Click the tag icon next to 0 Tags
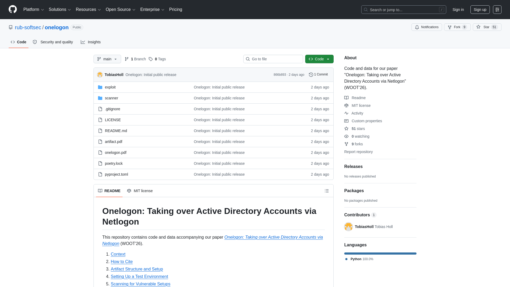The image size is (510, 287). click(x=151, y=59)
